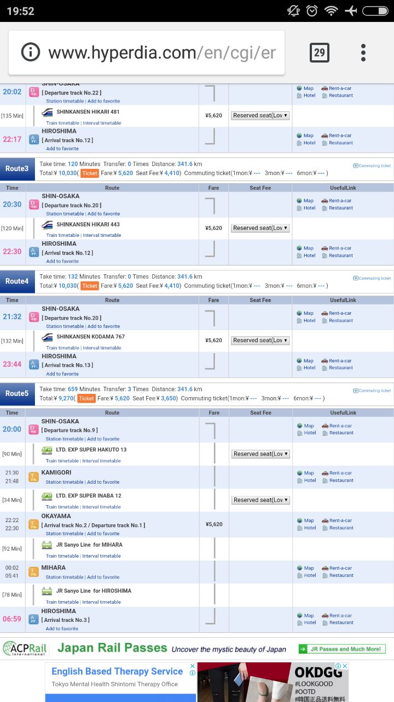Open the OKDGG advertisement image
This screenshot has height=702, width=394.
pos(273,682)
